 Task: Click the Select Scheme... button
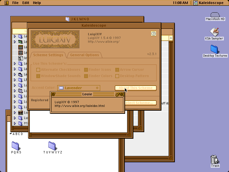coord(140,103)
